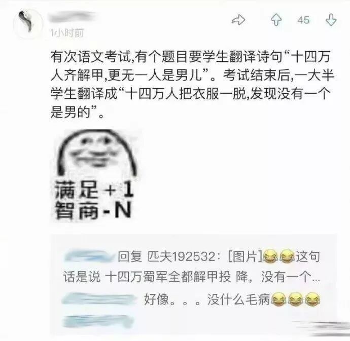350x341 pixels.
Task: Open the [图片] attachment link in reply
Action: tap(245, 256)
